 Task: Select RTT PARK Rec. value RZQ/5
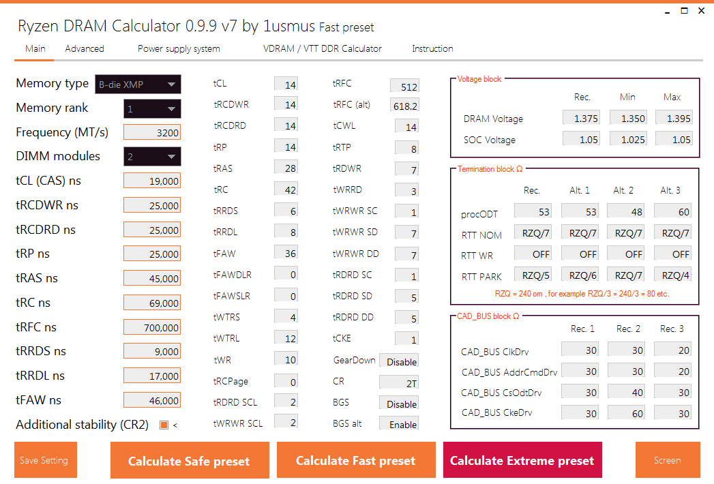coord(533,275)
